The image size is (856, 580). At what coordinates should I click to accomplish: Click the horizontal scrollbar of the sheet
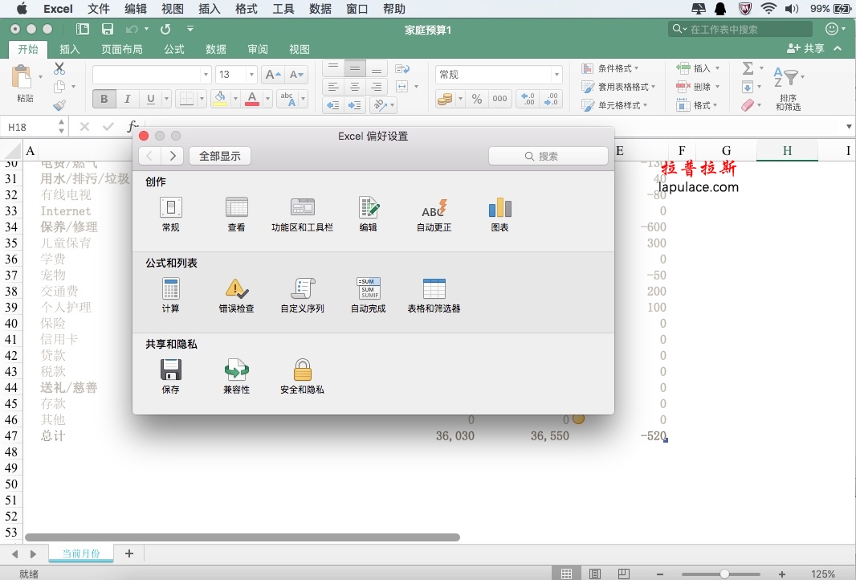tap(243, 537)
